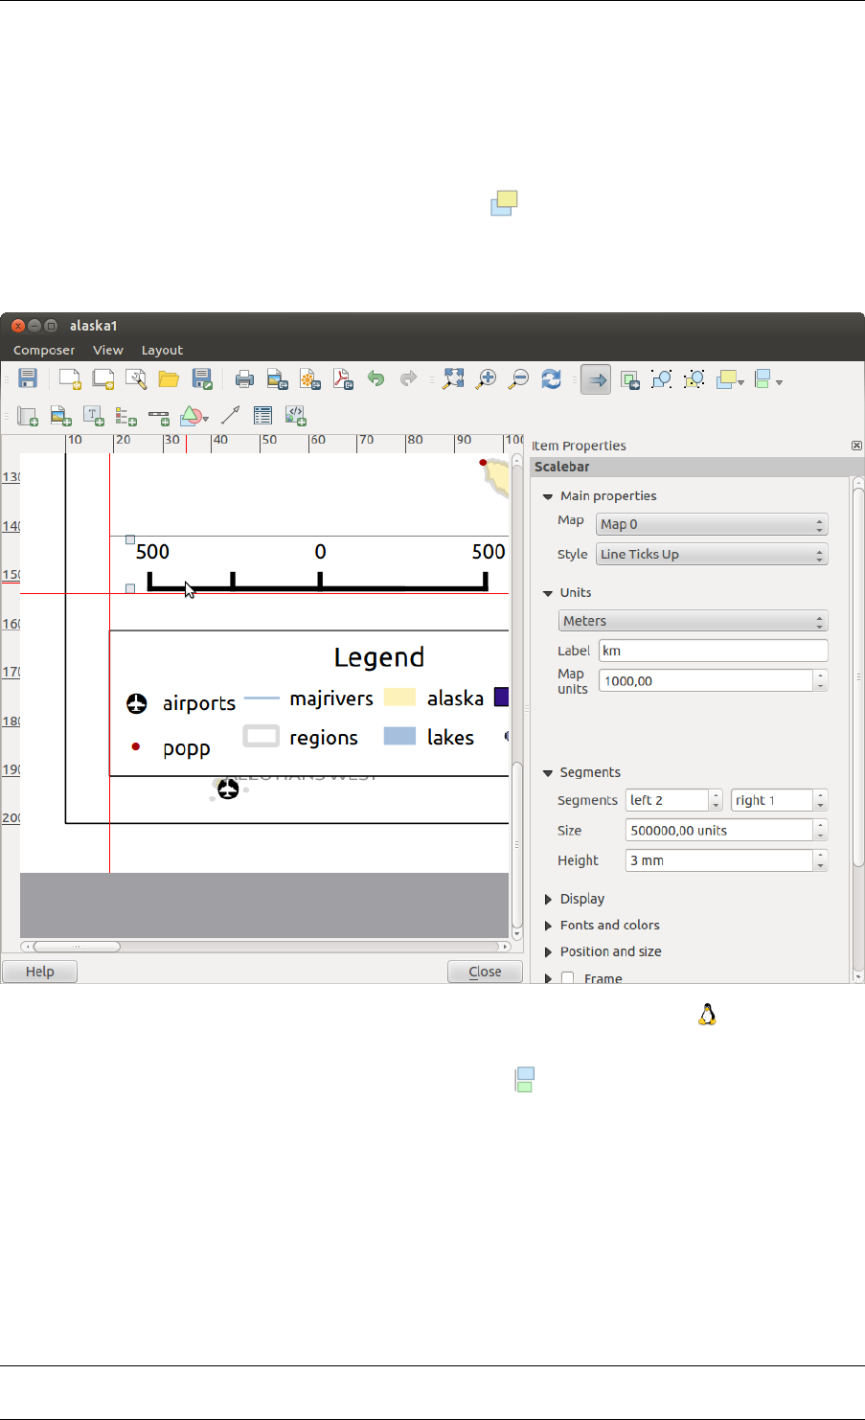
Task: Export the composition as PDF
Action: pyautogui.click(x=343, y=379)
